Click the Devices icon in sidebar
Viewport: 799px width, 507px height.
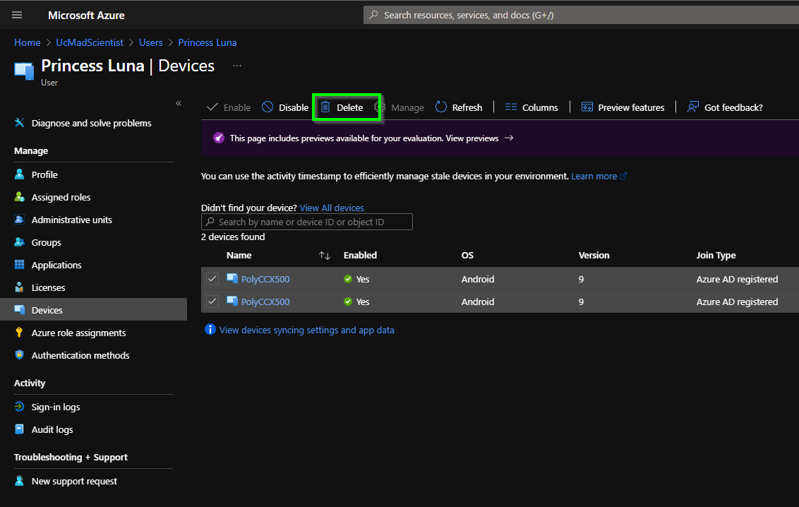(19, 310)
